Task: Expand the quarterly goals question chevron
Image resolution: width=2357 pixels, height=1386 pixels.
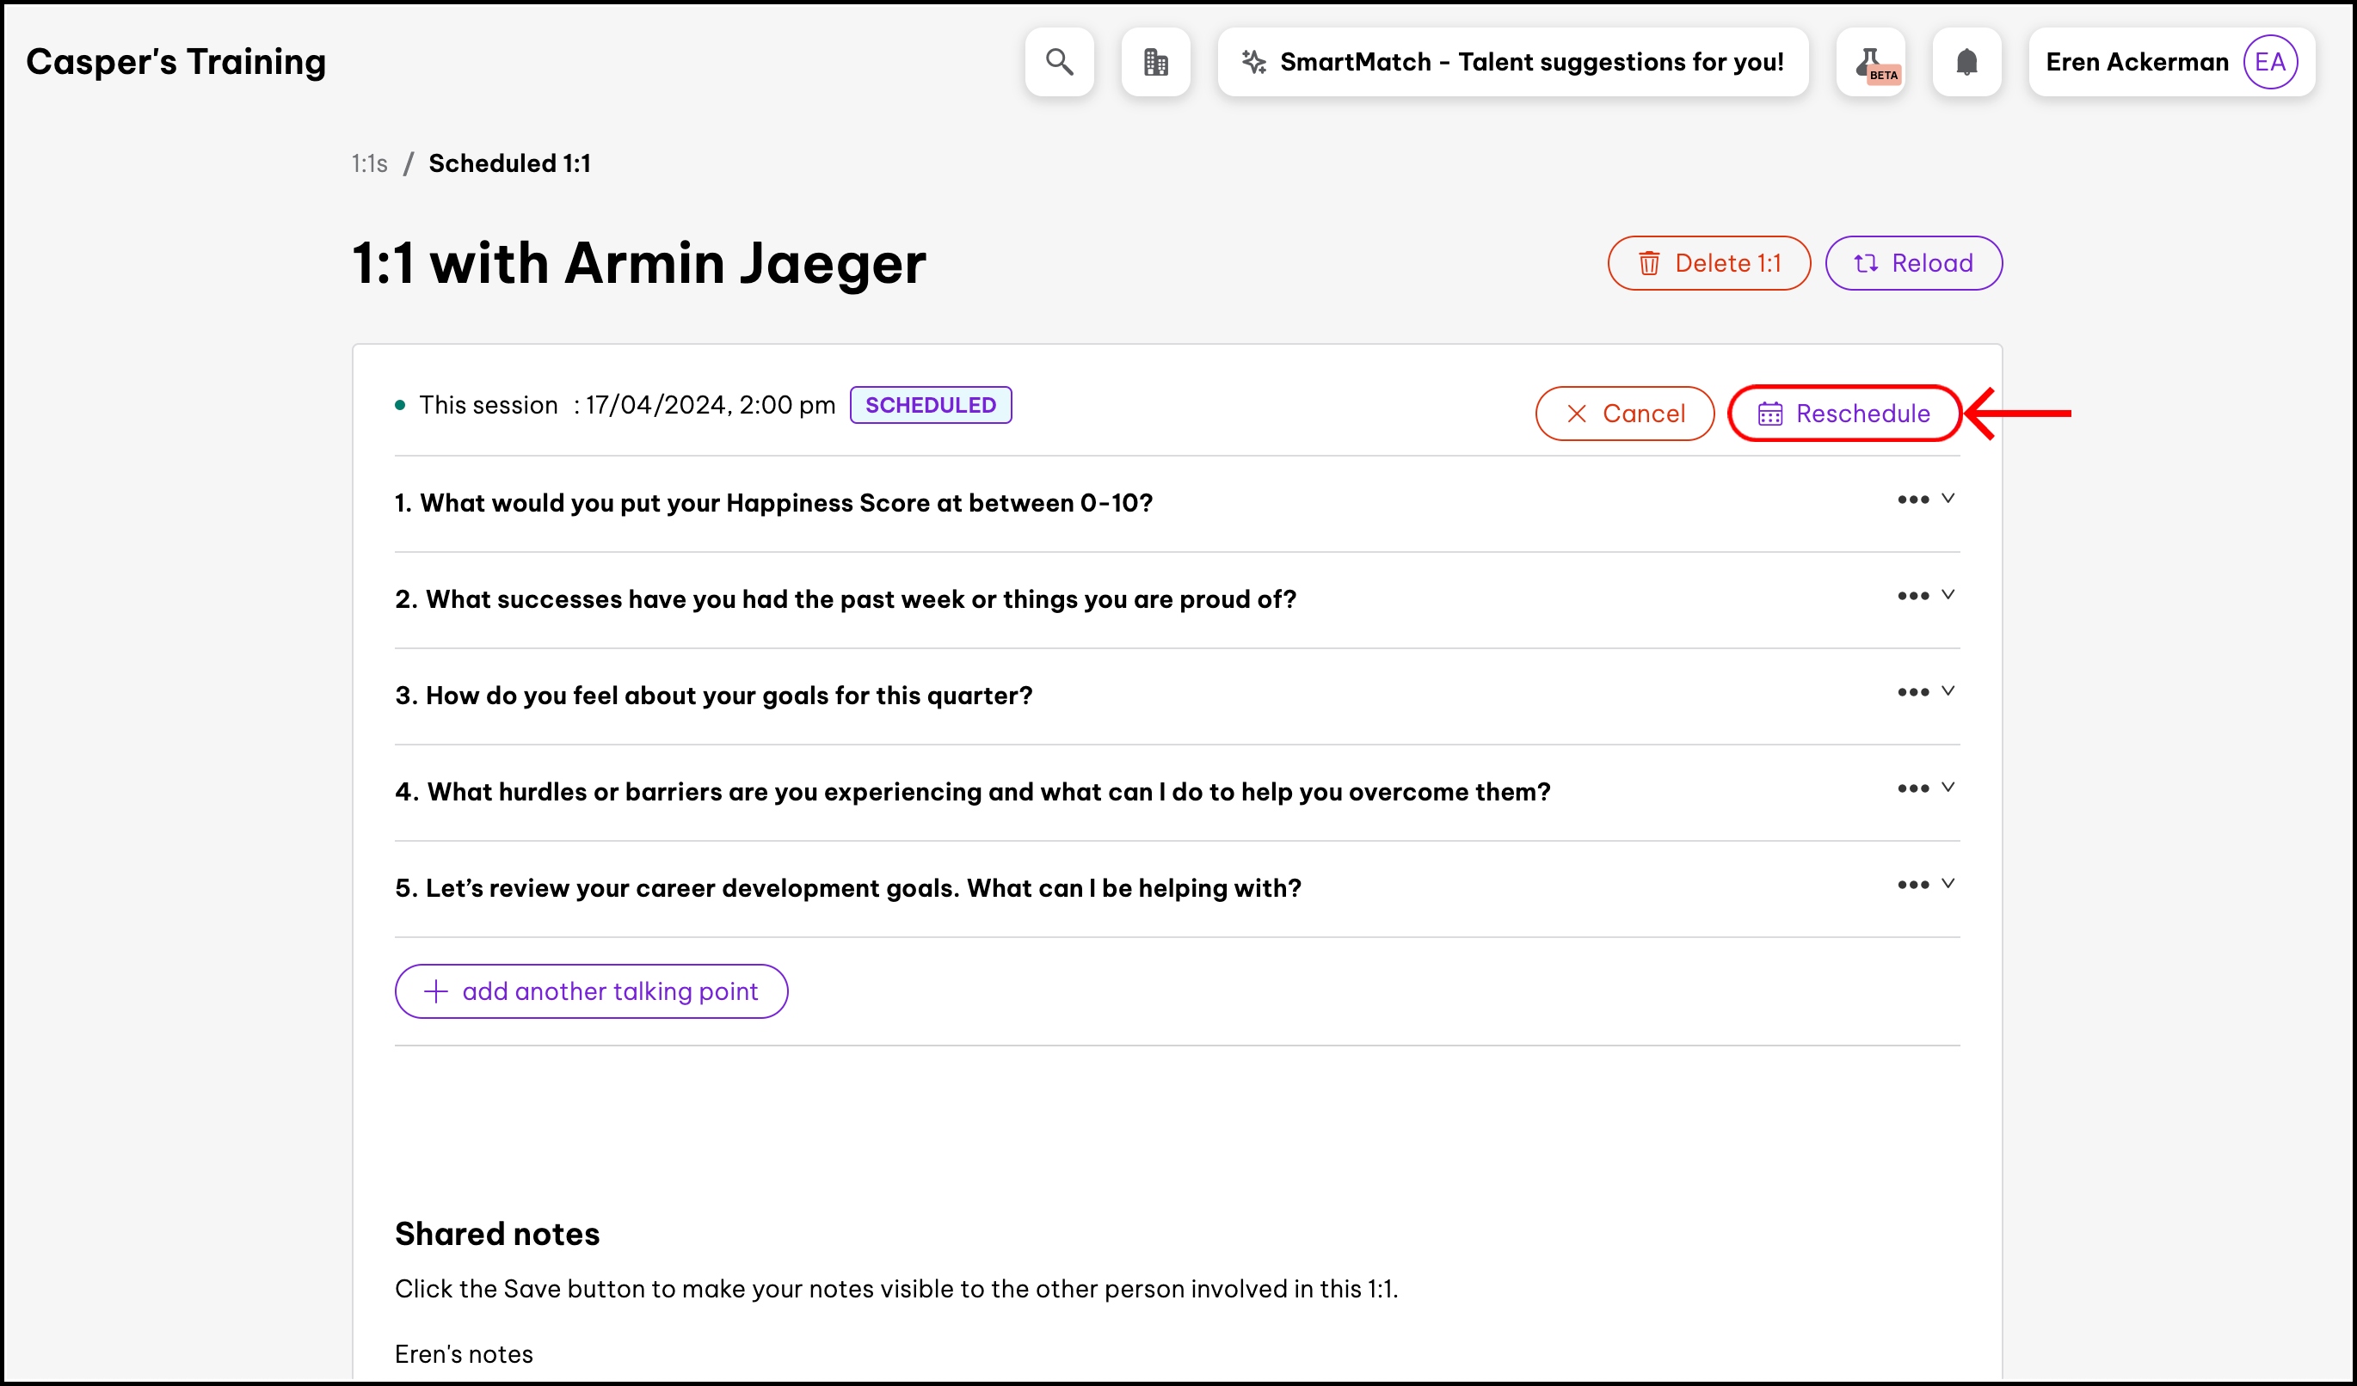Action: 1948,690
